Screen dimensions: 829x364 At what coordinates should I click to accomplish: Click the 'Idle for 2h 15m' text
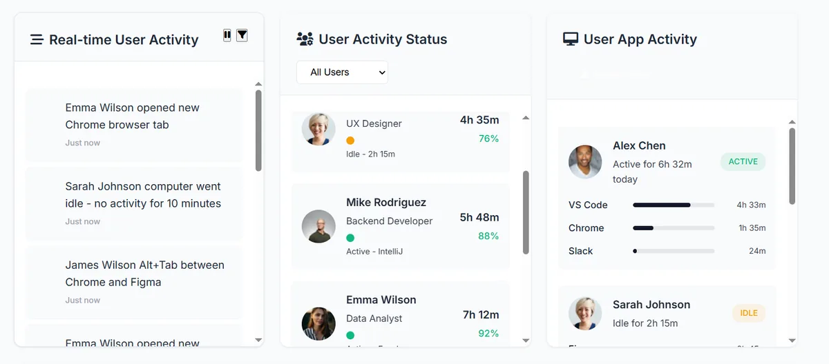click(645, 323)
